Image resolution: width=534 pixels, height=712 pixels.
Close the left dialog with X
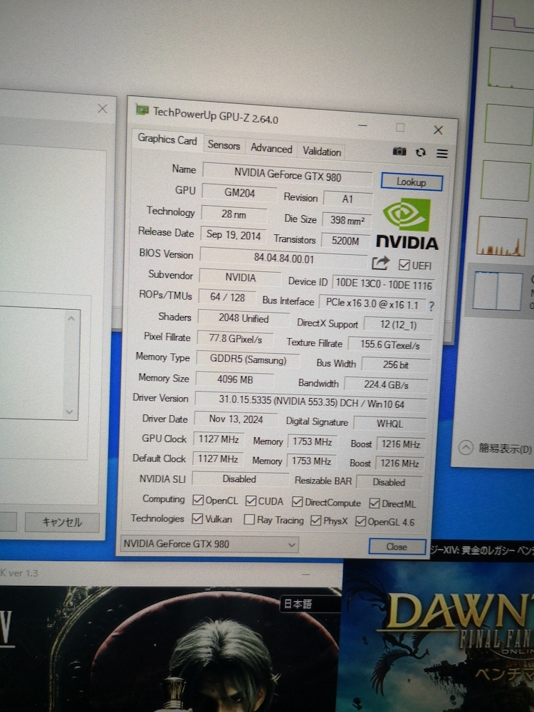point(103,108)
